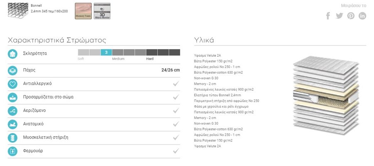Select the Αντιαλλεργικό heart icon
Viewport: 374px width, 166px height.
click(x=12, y=84)
